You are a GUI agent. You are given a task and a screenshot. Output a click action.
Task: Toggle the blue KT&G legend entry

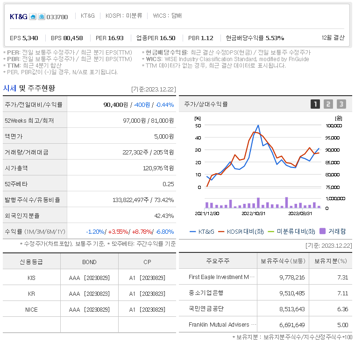tap(202, 231)
